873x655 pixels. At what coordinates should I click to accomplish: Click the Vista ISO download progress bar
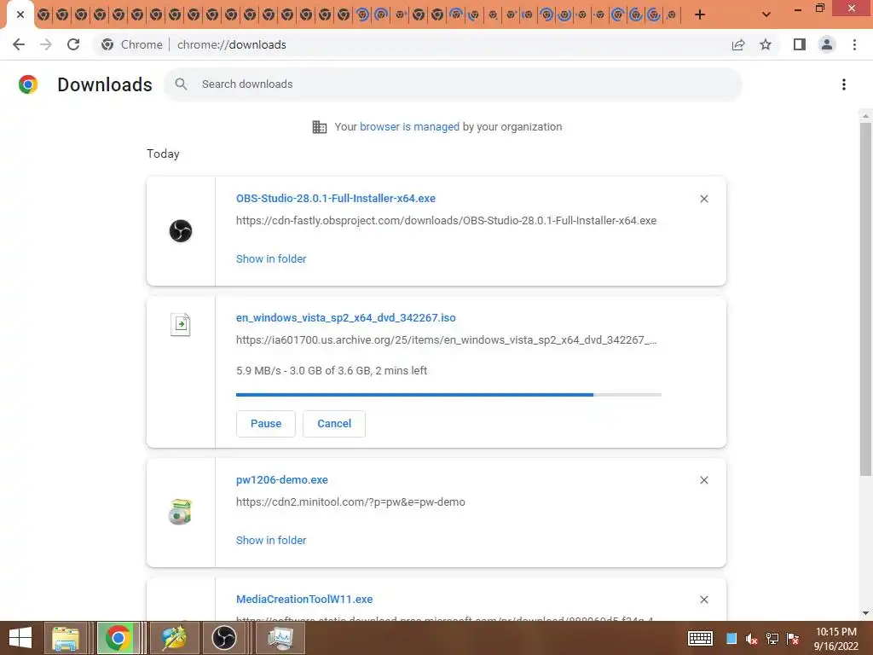point(448,395)
